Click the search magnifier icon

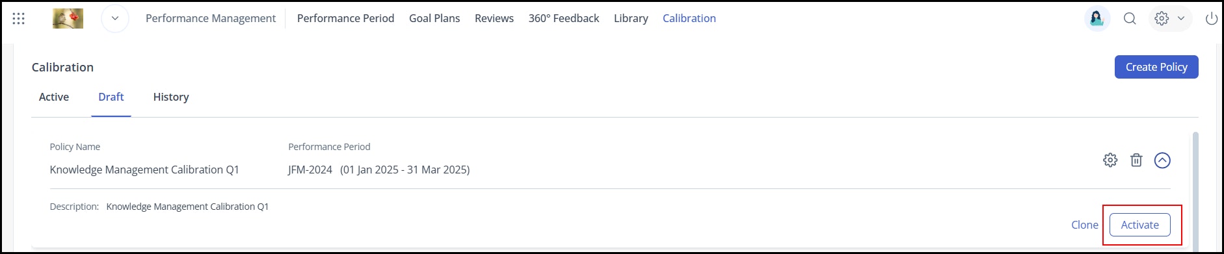tap(1130, 19)
